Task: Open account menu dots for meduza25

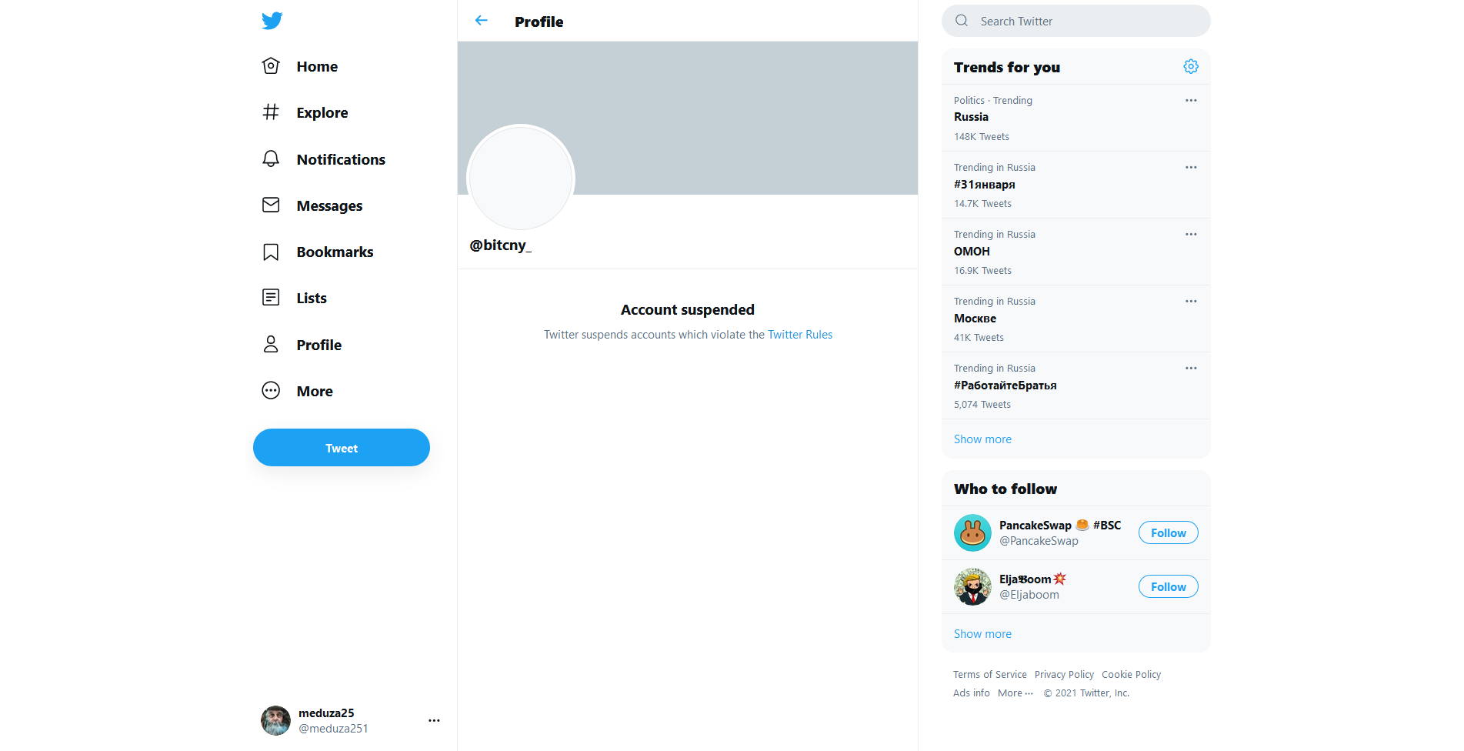Action: pos(434,721)
